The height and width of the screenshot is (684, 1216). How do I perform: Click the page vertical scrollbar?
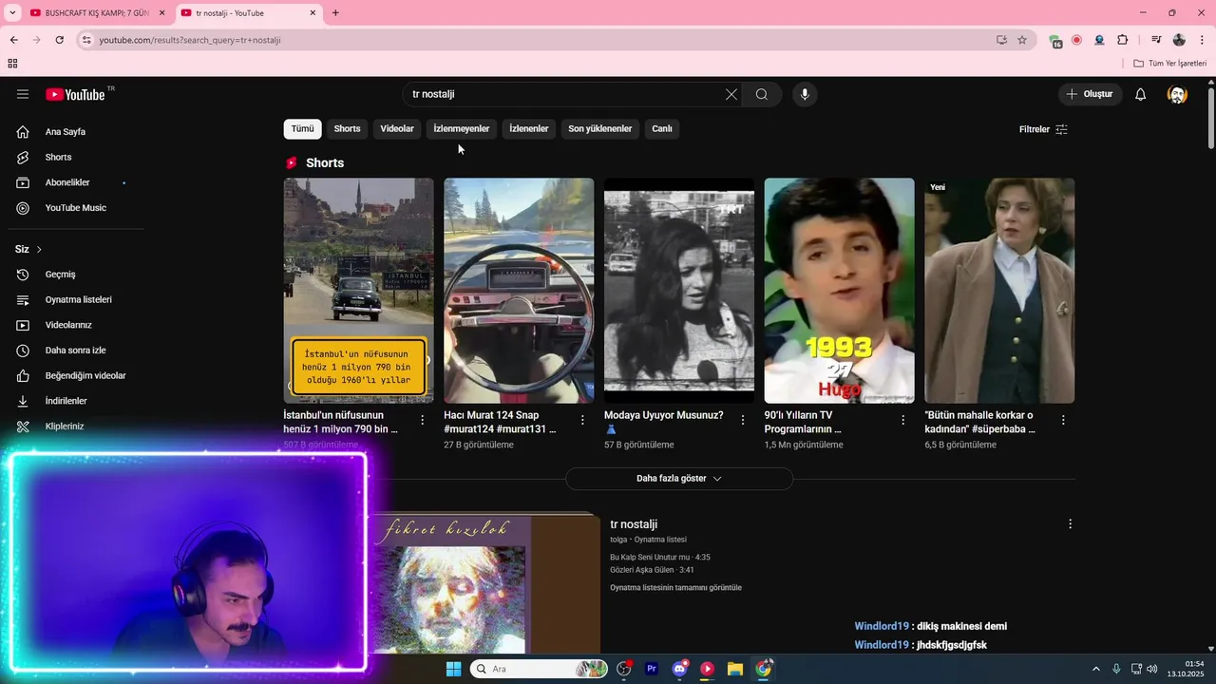click(x=1210, y=119)
